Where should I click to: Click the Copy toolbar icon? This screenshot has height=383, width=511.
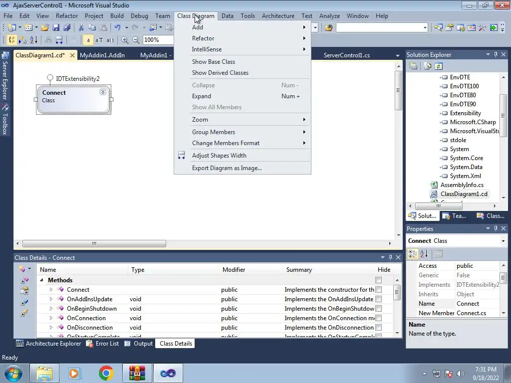click(92, 28)
